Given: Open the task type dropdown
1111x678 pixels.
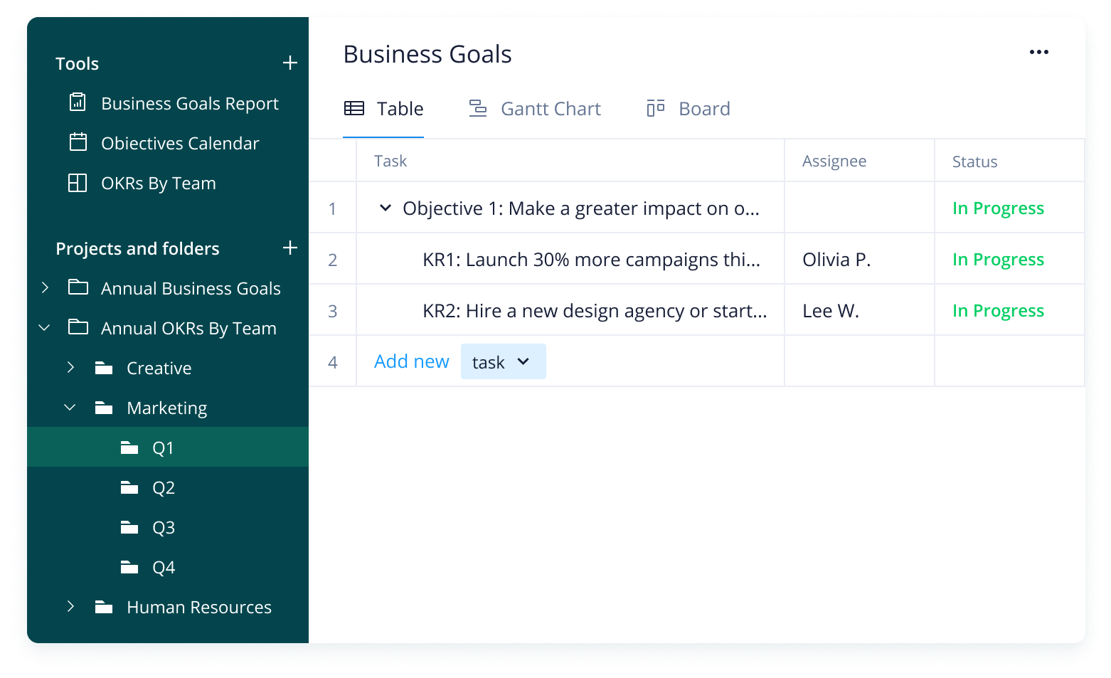Looking at the screenshot, I should point(503,361).
